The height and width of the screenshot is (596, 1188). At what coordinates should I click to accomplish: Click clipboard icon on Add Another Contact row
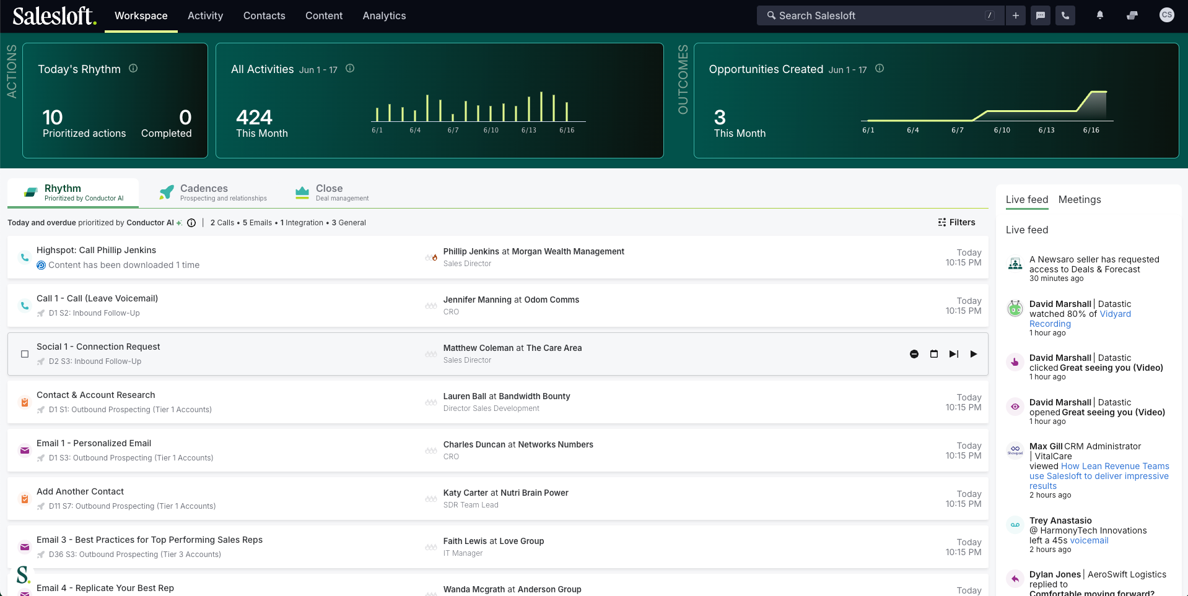tap(25, 499)
